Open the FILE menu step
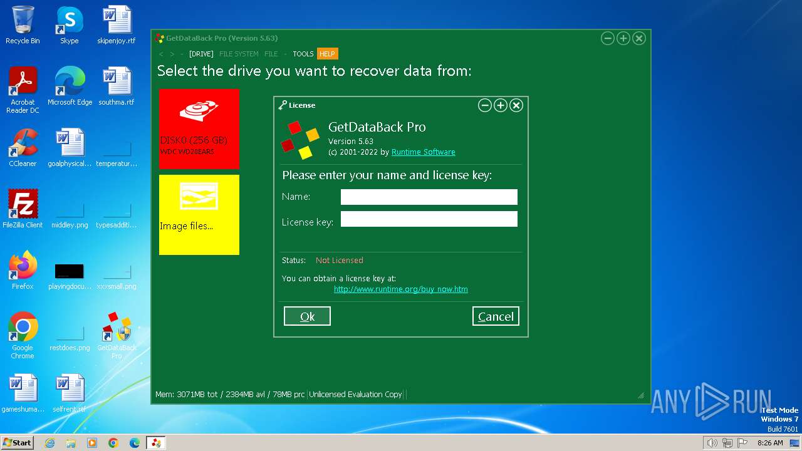This screenshot has height=451, width=802. (271, 54)
